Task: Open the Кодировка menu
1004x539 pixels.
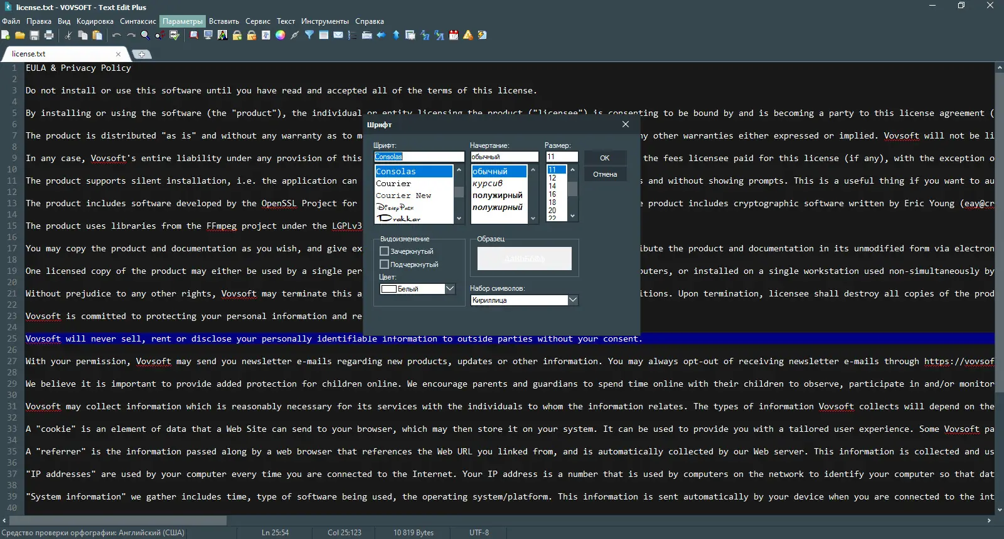Action: pos(95,21)
